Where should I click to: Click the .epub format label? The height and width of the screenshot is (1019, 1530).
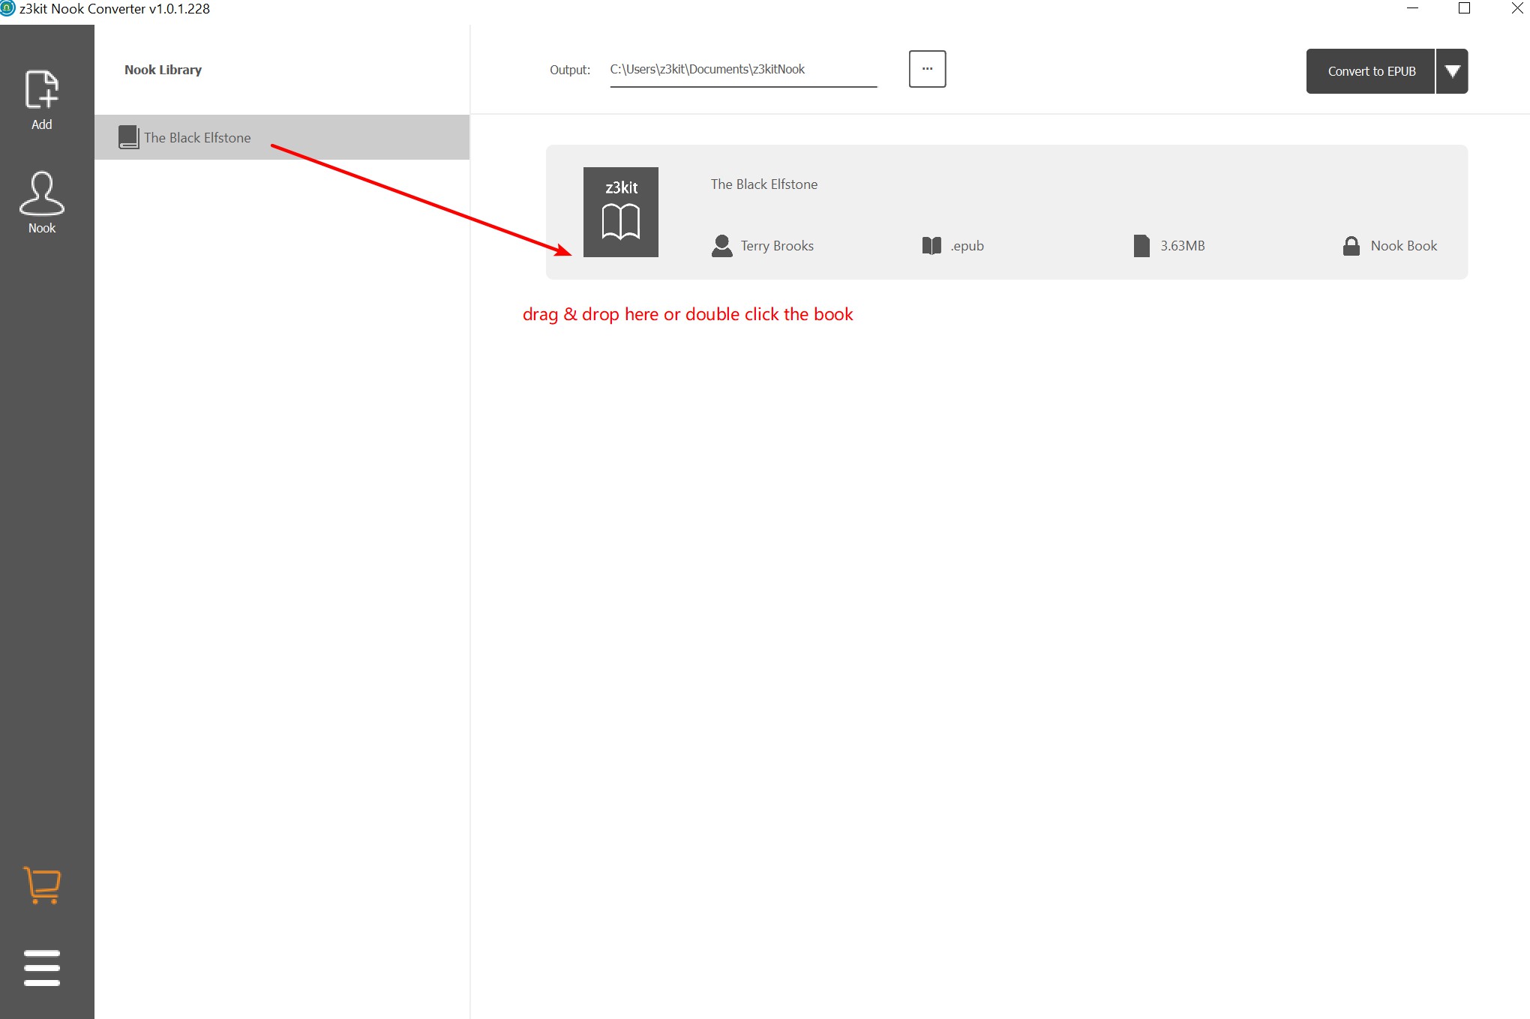point(967,246)
